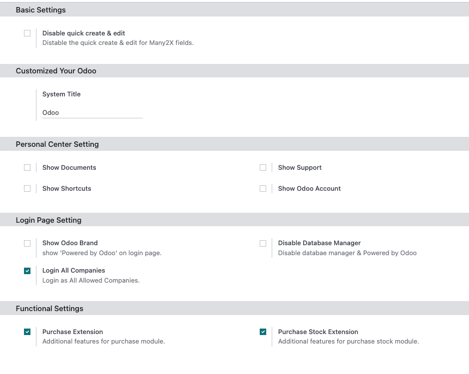This screenshot has width=469, height=374.
Task: Click the Login Page Setting section header
Action: pos(48,220)
